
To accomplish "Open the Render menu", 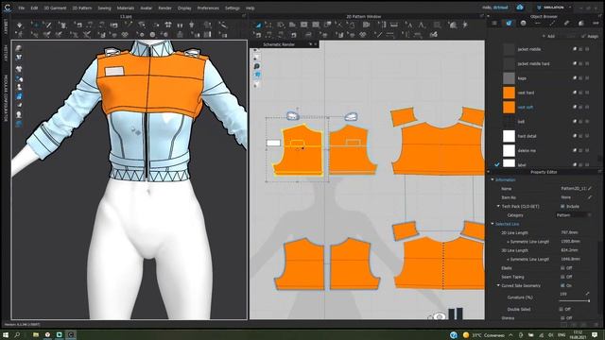I will tap(164, 8).
